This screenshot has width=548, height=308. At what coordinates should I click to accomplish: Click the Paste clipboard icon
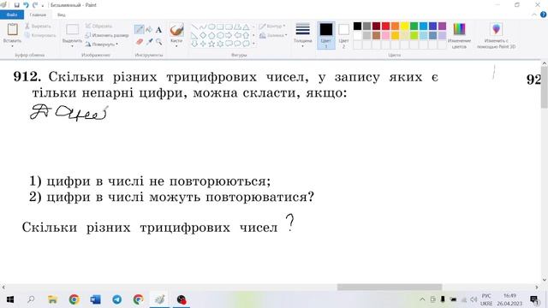(12, 29)
